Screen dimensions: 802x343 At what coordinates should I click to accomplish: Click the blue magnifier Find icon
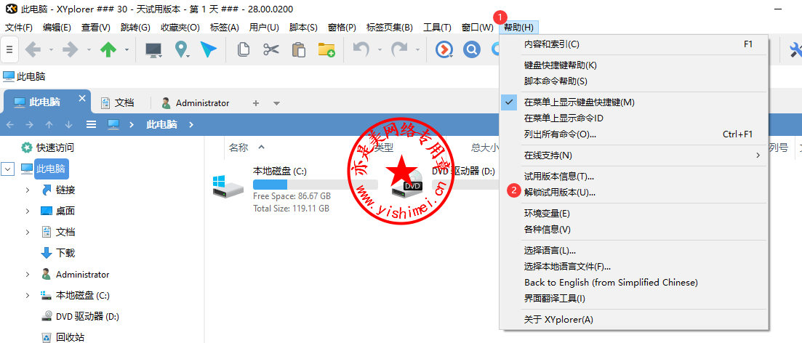[472, 49]
